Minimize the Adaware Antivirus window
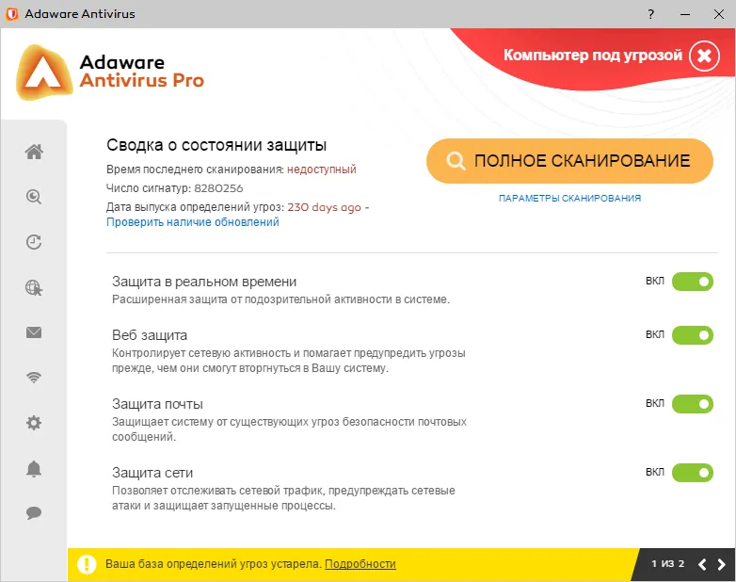Screen dimensions: 736x582 (685, 14)
